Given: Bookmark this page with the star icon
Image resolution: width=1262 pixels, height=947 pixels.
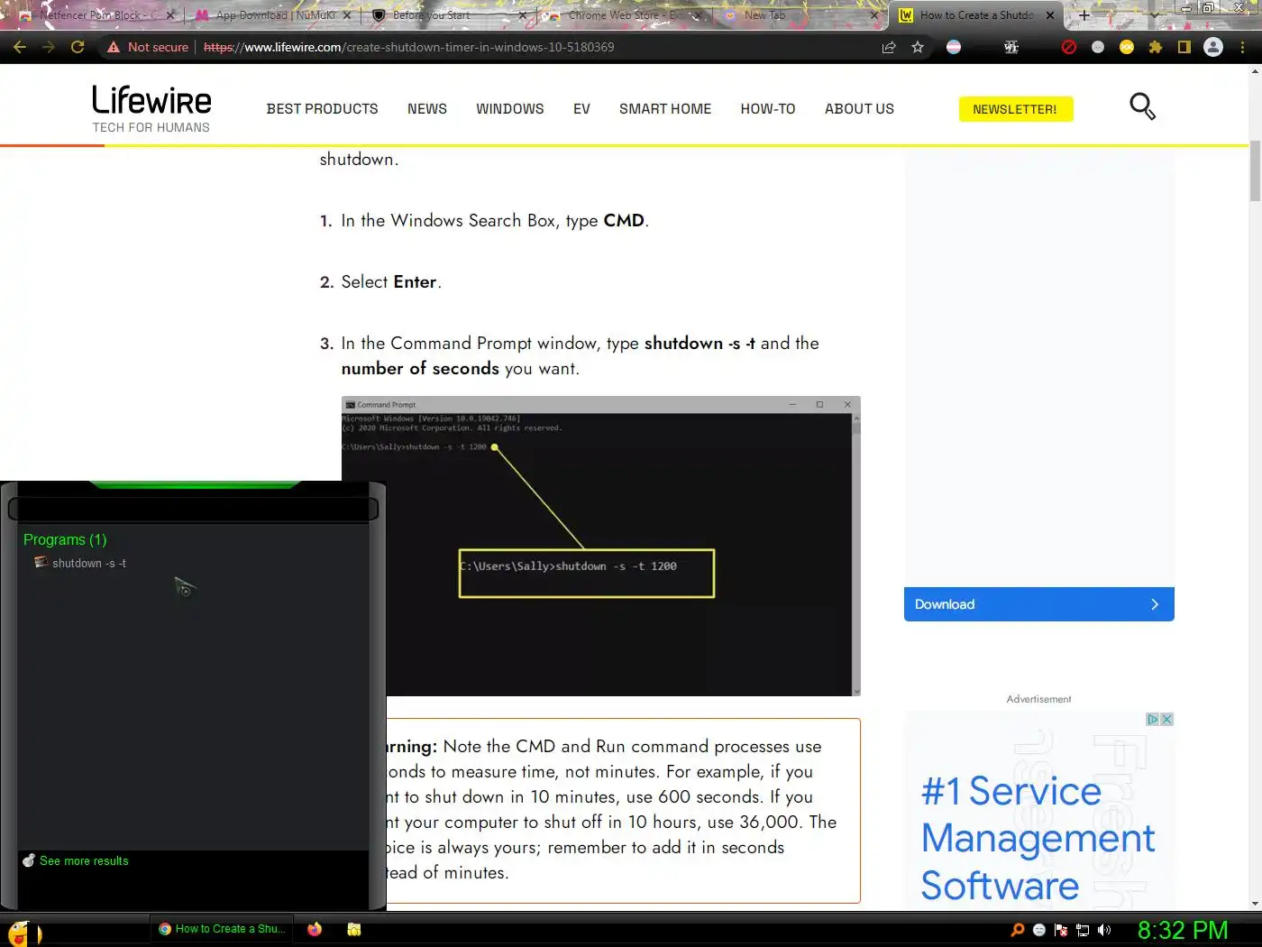Looking at the screenshot, I should click(918, 47).
